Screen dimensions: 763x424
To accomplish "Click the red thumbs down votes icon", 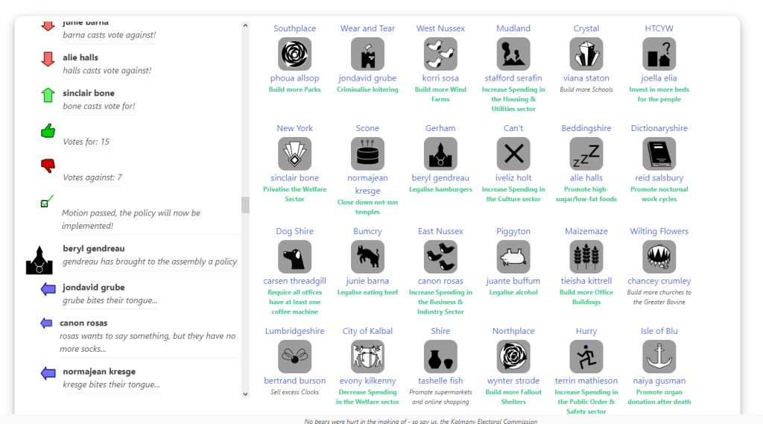I will click(48, 165).
